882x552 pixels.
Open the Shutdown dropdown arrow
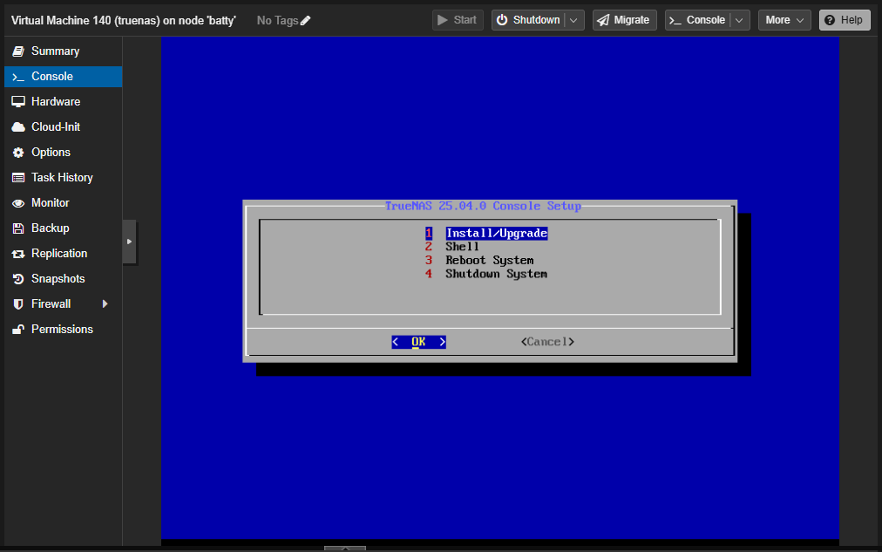(x=574, y=20)
